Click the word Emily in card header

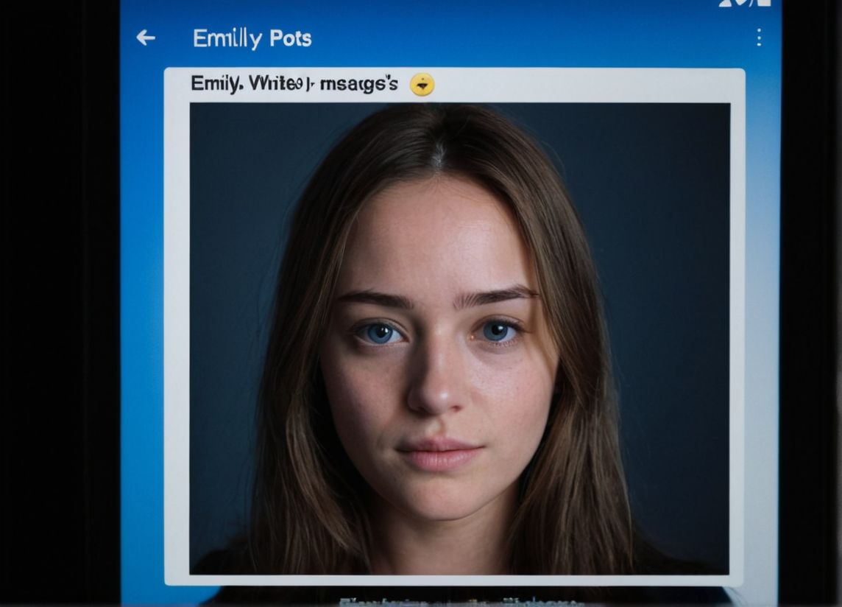tap(215, 84)
